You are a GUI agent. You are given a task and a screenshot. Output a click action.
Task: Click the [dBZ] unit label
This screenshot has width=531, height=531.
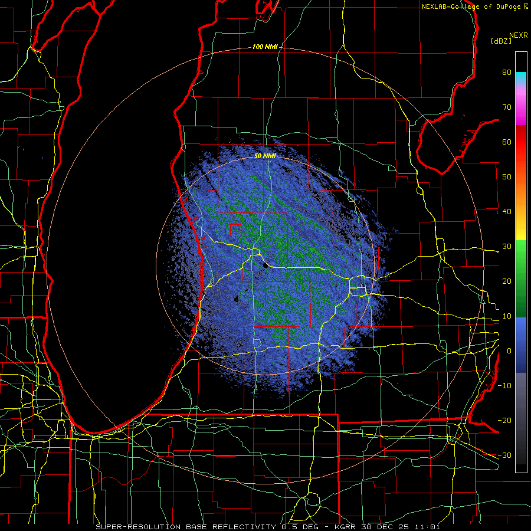click(x=501, y=41)
